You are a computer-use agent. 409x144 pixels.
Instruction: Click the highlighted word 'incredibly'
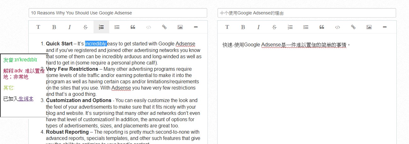96,44
